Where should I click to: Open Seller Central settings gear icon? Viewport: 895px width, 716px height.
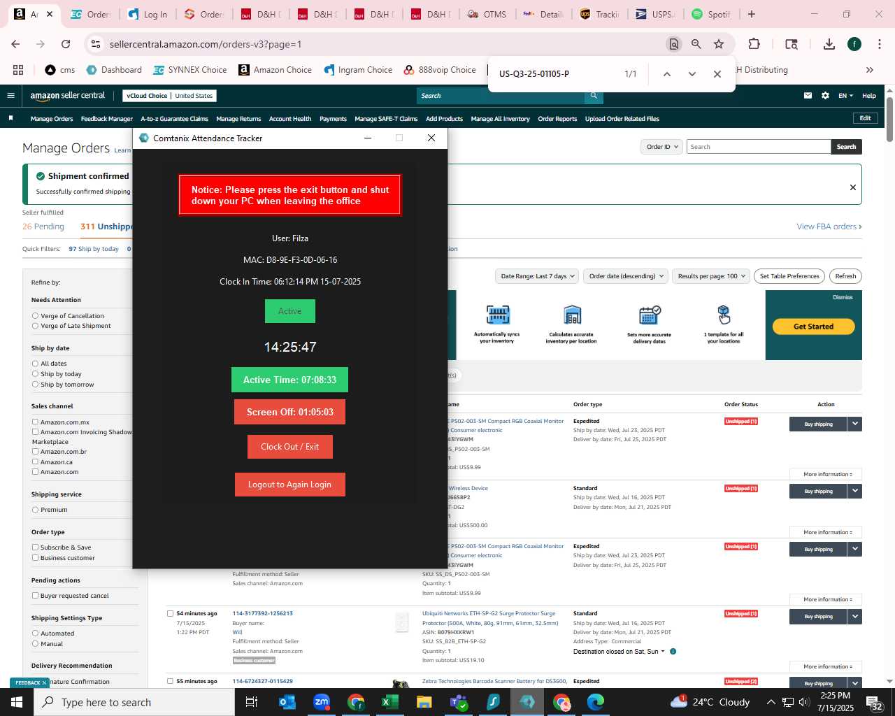pos(825,96)
